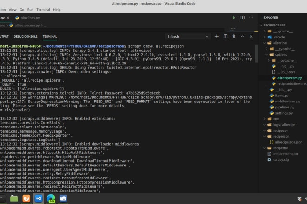Image resolution: width=307 pixels, height=204 pixels.
Task: Open _.DS_Store file in explorer
Action: (x=286, y=72)
